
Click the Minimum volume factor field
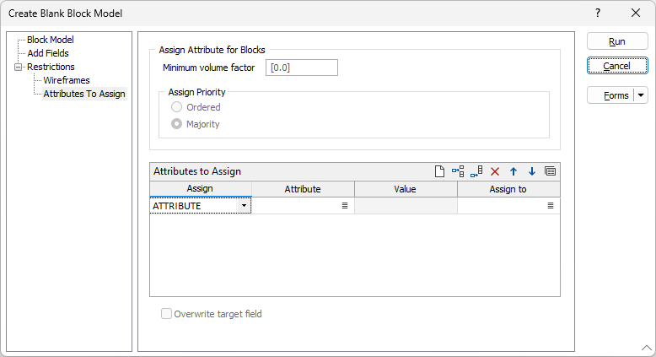[x=302, y=68]
